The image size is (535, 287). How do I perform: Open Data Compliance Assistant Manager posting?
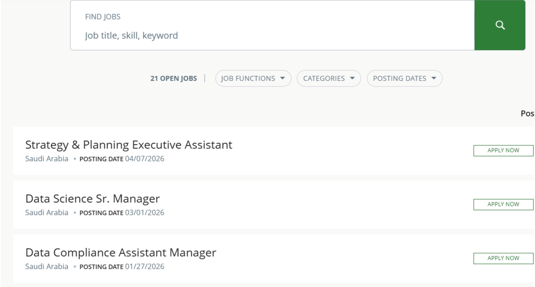pyautogui.click(x=121, y=253)
